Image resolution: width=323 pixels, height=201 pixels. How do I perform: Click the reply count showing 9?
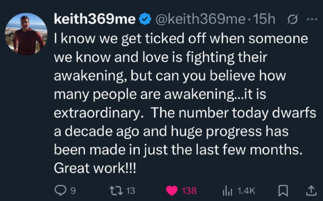pyautogui.click(x=73, y=191)
